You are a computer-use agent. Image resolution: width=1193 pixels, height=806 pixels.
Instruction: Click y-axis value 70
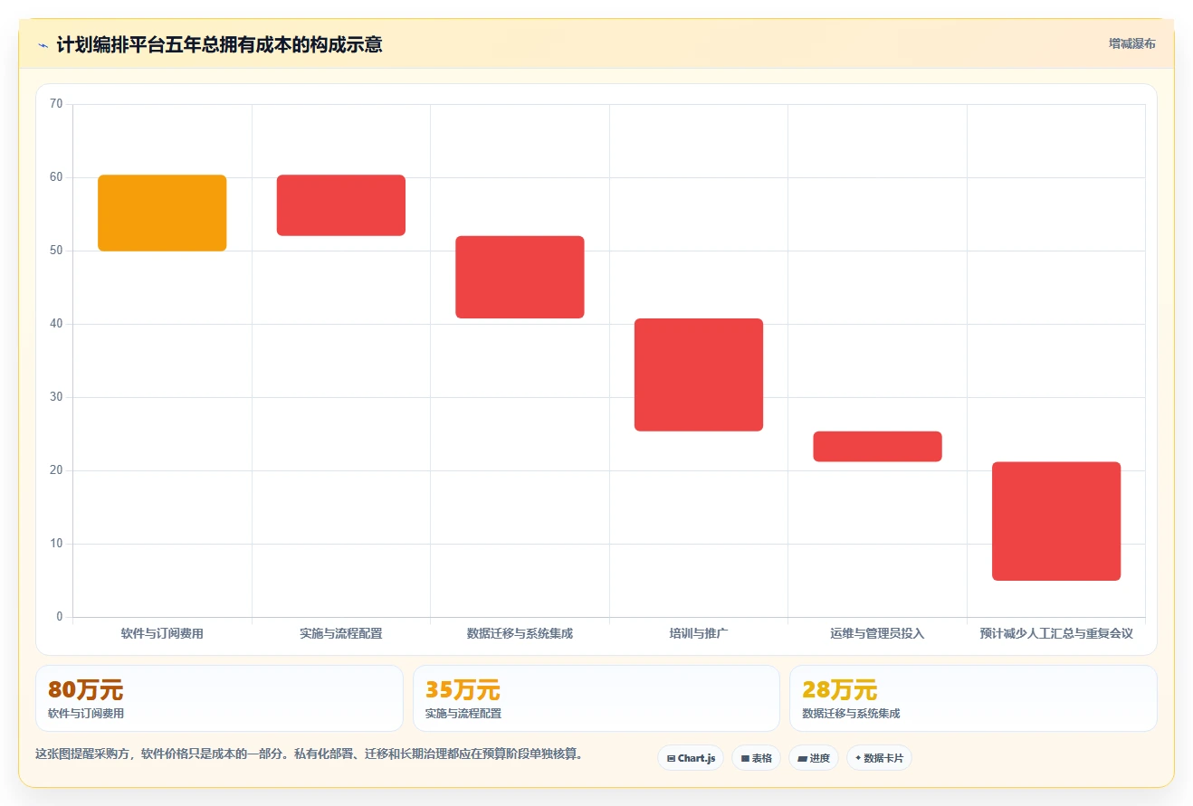tap(56, 104)
